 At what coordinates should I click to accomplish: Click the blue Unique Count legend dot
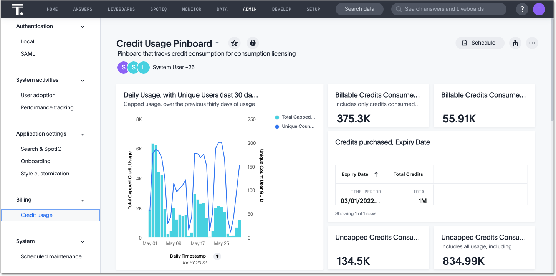pyautogui.click(x=277, y=126)
